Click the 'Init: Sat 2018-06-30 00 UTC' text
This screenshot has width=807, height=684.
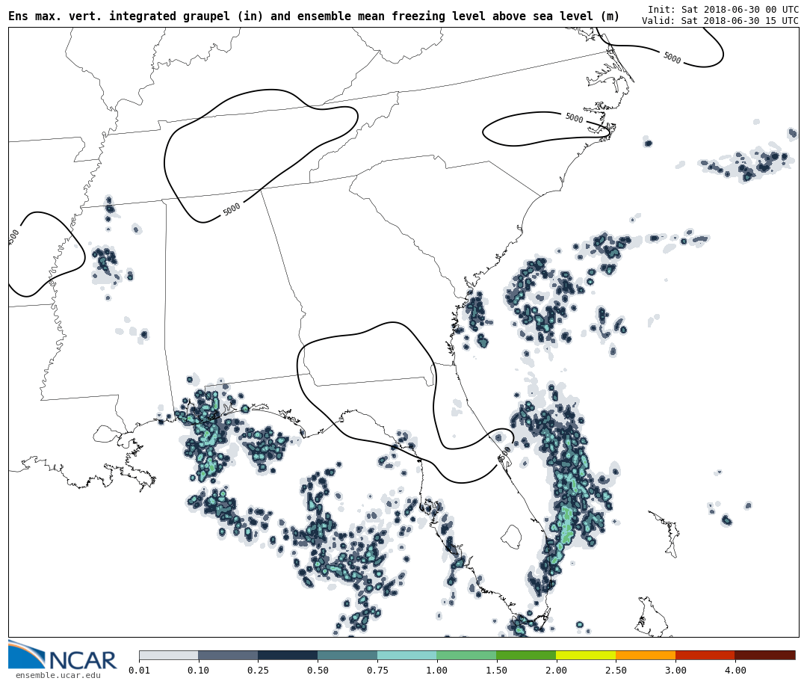(x=723, y=10)
